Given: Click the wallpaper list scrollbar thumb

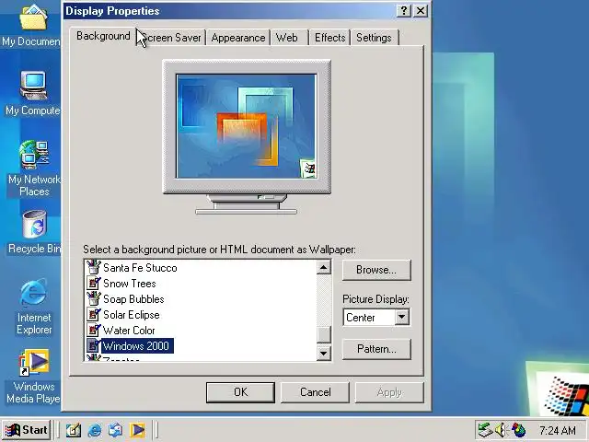Looking at the screenshot, I should pyautogui.click(x=323, y=334).
